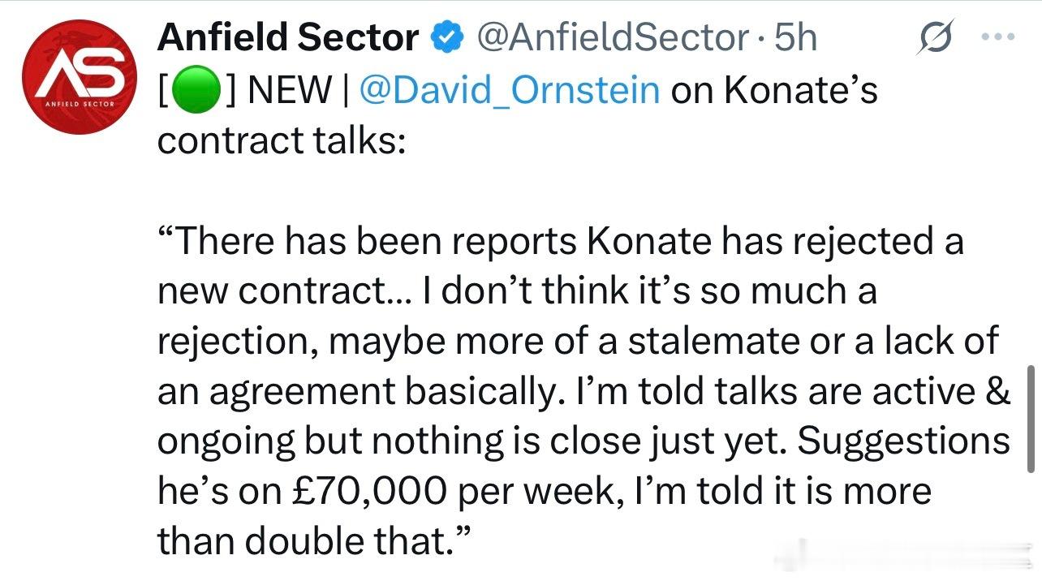
Task: Open the @David_Ornstein mention link
Action: pos(508,89)
